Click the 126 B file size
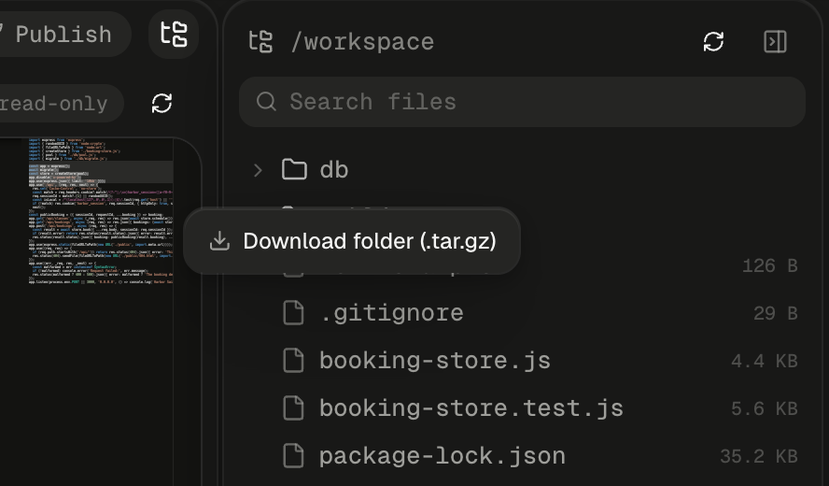The width and height of the screenshot is (829, 486). click(x=770, y=265)
